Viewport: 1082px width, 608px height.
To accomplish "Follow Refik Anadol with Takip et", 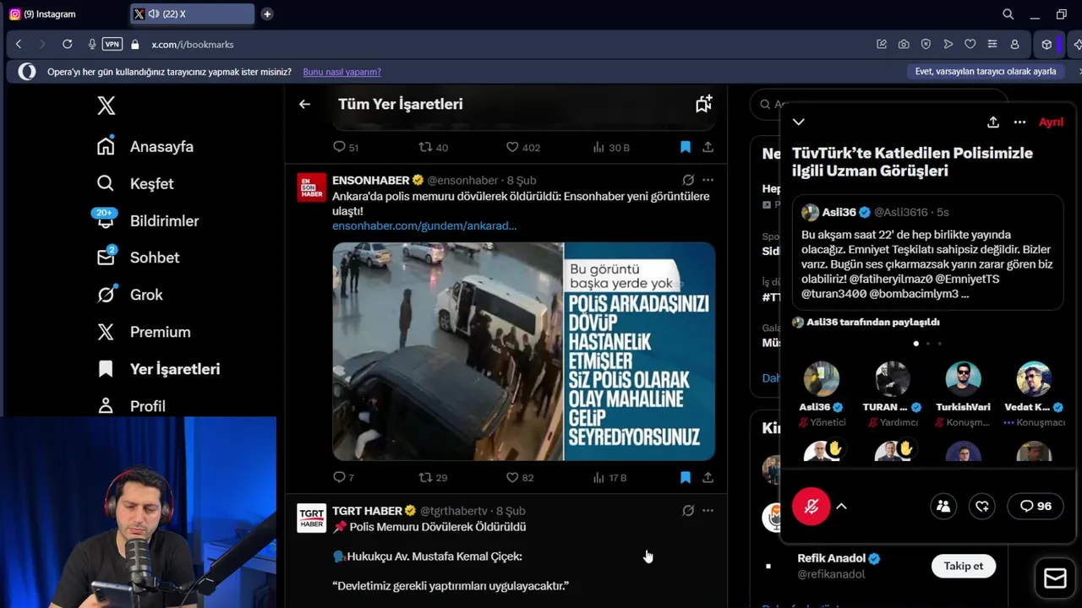I will [x=964, y=566].
